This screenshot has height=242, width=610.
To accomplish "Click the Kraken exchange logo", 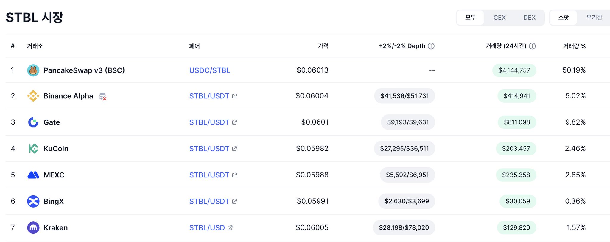I will pyautogui.click(x=33, y=228).
